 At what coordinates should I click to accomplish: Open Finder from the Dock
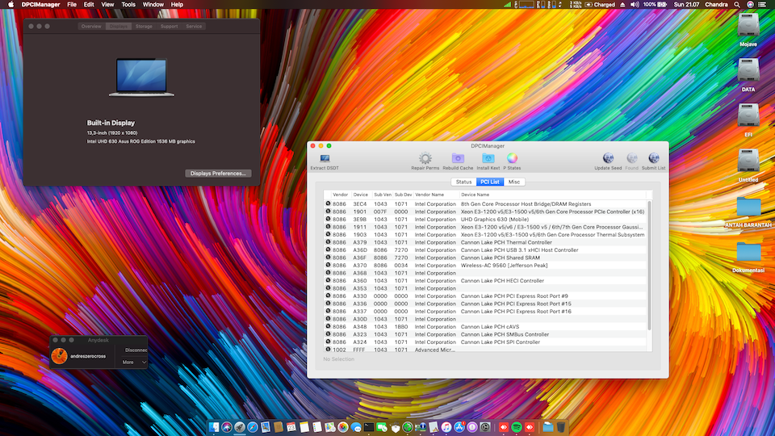[215, 426]
